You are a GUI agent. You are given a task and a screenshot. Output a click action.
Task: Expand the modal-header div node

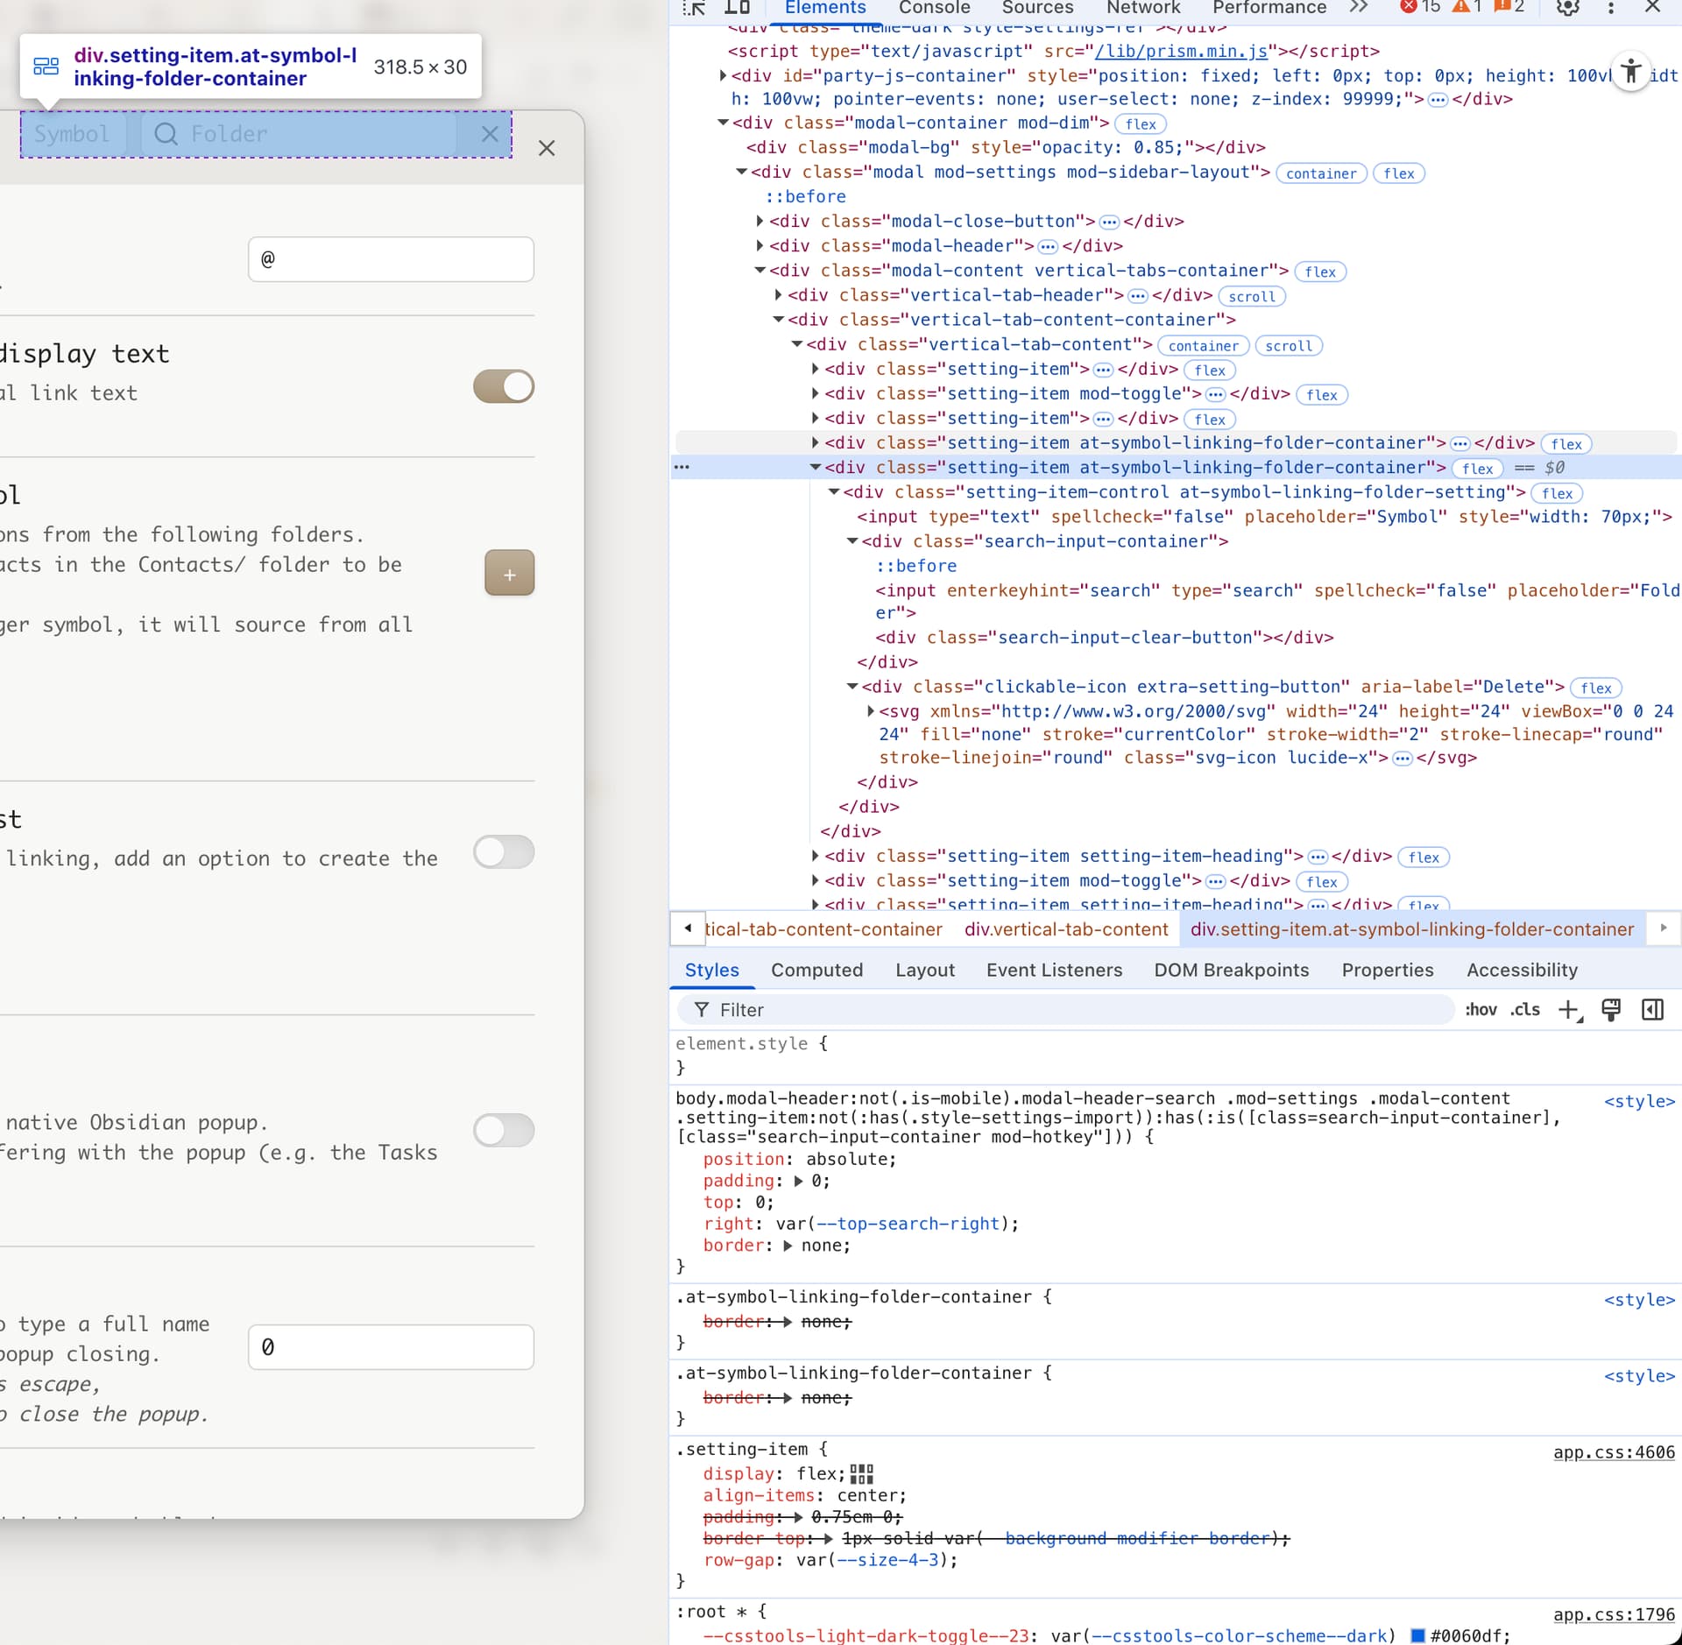(x=760, y=246)
